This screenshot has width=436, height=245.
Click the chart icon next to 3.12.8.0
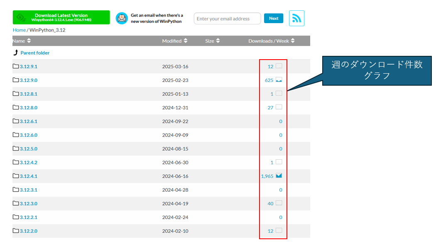tap(279, 107)
